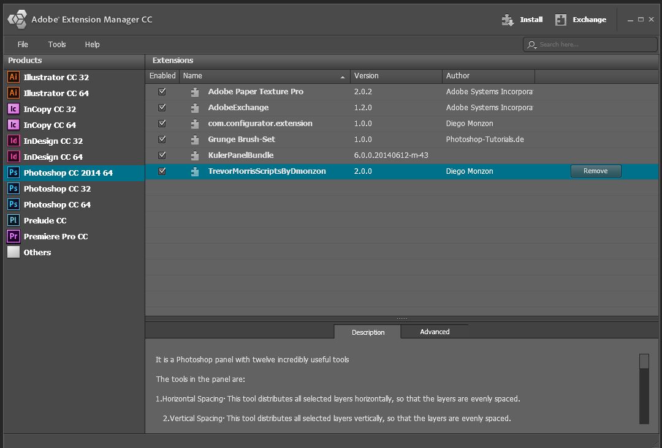Open Exchange via its toolbar icon
The image size is (662, 448).
(561, 19)
